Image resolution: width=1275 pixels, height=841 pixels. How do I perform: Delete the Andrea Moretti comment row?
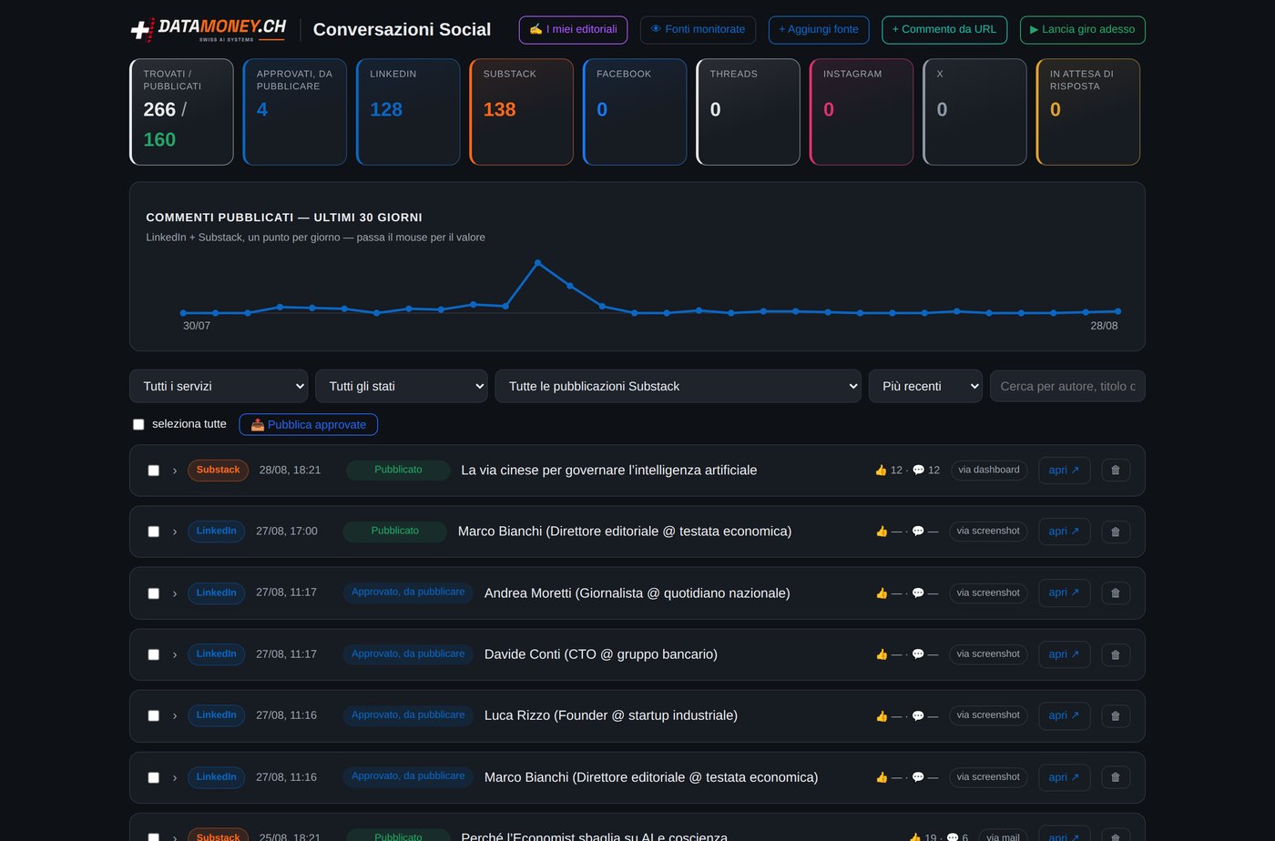click(1116, 593)
